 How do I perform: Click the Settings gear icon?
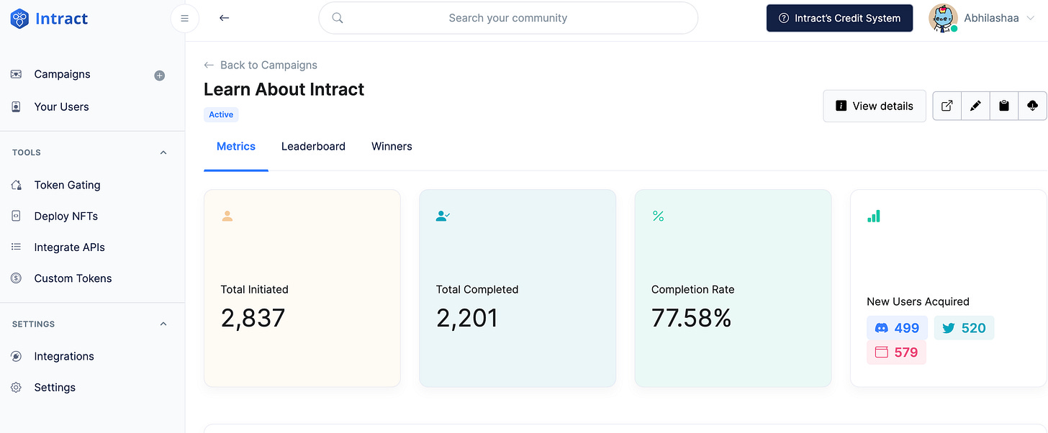point(16,387)
